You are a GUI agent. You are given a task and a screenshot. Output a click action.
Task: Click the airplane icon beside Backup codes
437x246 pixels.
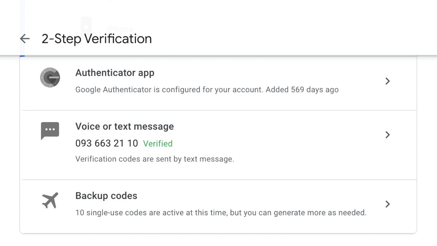(50, 200)
